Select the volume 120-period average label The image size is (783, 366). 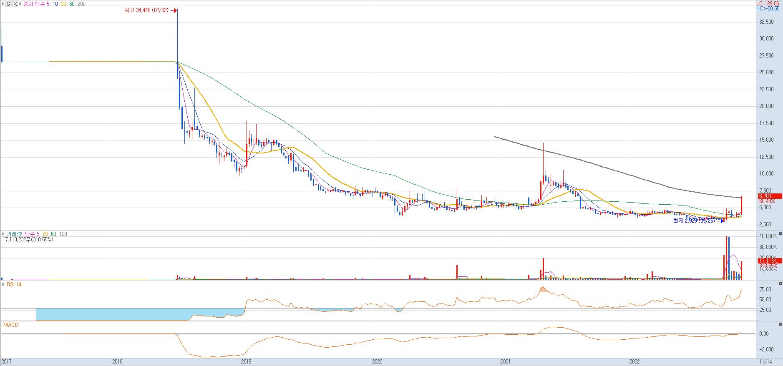coord(63,234)
